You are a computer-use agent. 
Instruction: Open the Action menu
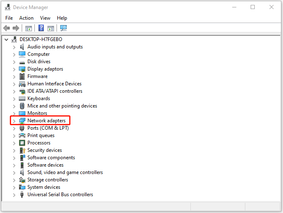(x=26, y=18)
